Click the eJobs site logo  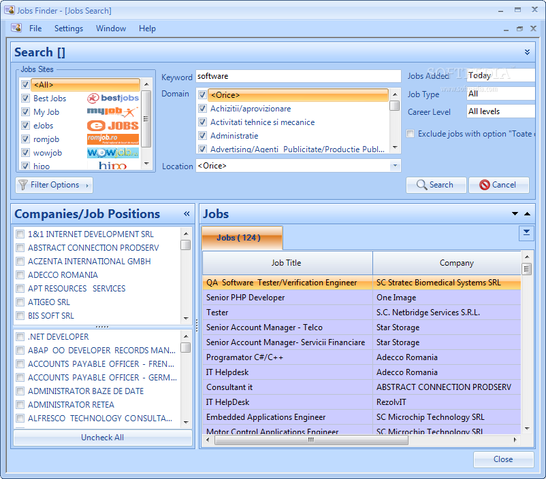[113, 126]
